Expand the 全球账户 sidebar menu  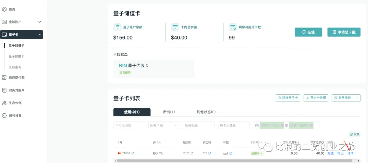pos(40,22)
